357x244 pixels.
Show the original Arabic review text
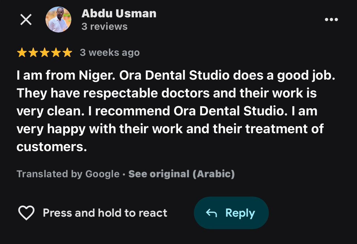pyautogui.click(x=181, y=174)
